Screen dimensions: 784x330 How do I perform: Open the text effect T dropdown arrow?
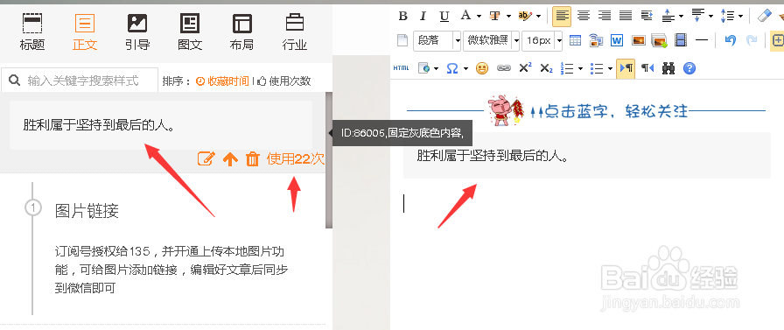[x=508, y=16]
